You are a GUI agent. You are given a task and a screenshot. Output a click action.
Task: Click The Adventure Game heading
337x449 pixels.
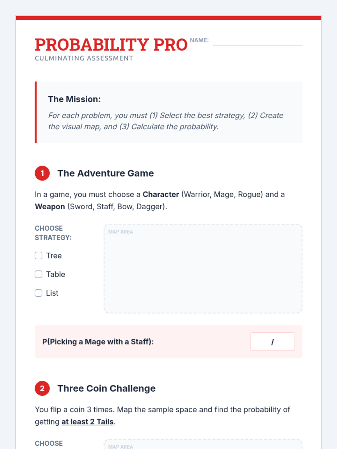coord(106,173)
